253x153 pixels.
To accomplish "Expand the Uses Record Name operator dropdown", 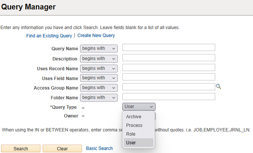I will (99, 68).
